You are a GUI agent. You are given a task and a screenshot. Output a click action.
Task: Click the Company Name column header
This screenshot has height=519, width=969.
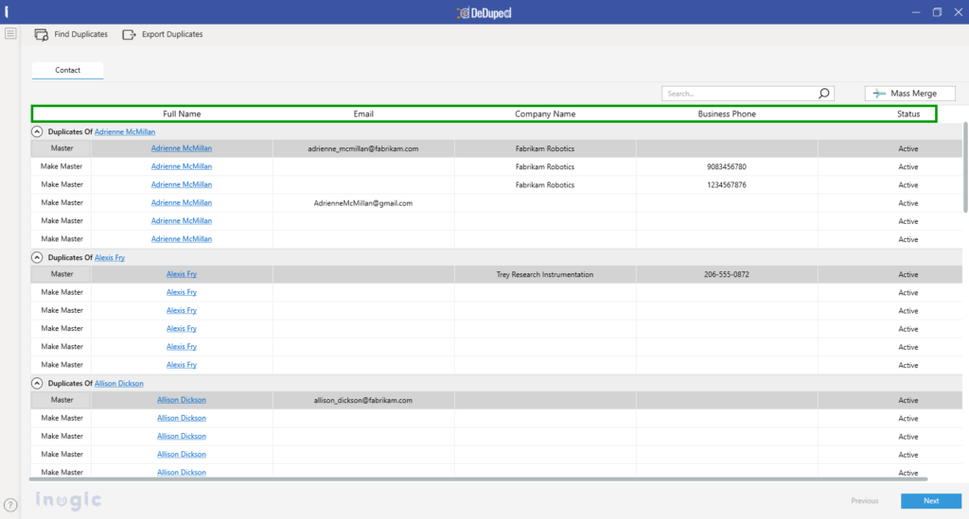tap(545, 114)
